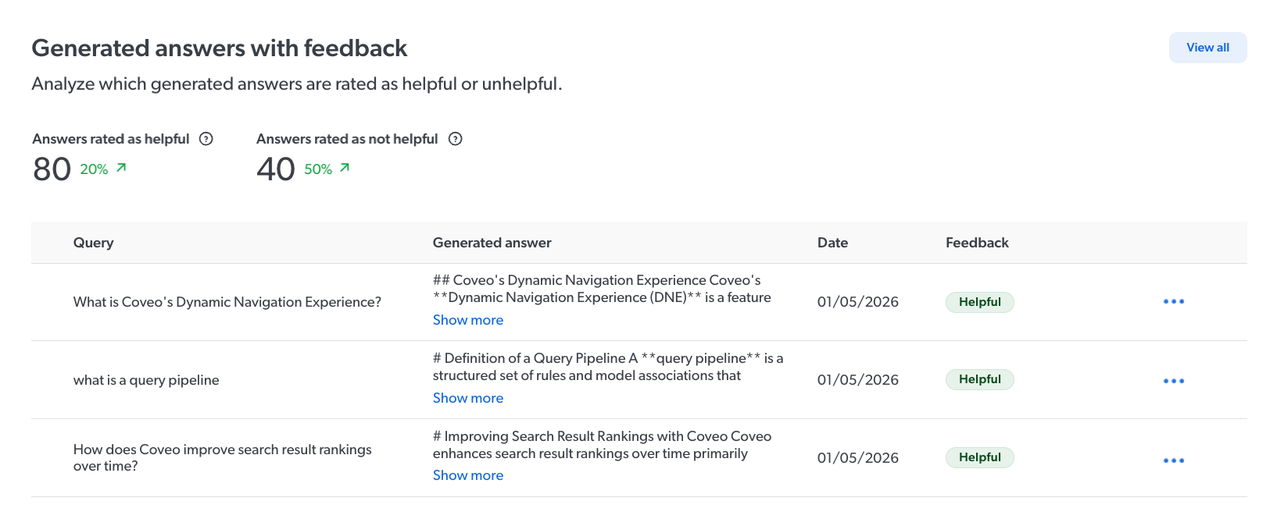Sort the table by the Date column

832,243
